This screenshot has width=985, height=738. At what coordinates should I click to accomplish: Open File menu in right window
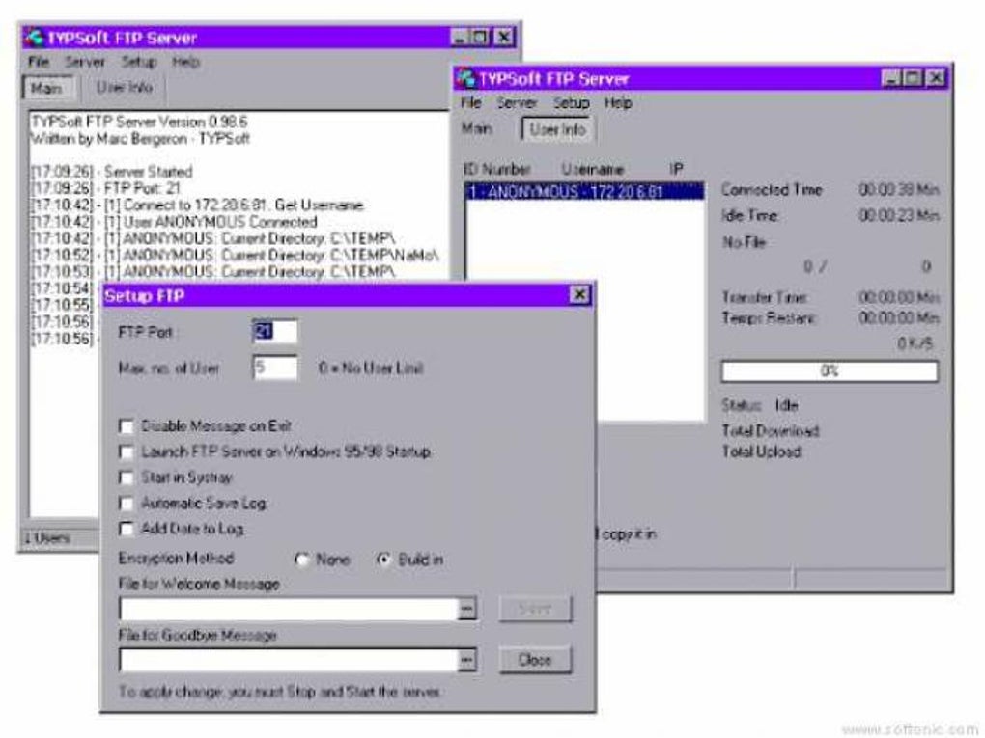coord(471,102)
